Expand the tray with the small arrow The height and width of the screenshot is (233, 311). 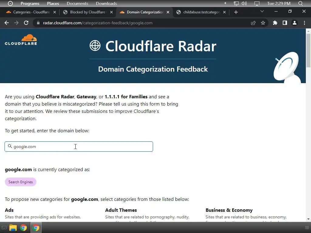(x=225, y=3)
